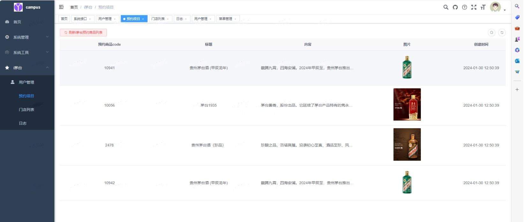
Task: Click the 创建时间 column header
Action: pyautogui.click(x=481, y=45)
